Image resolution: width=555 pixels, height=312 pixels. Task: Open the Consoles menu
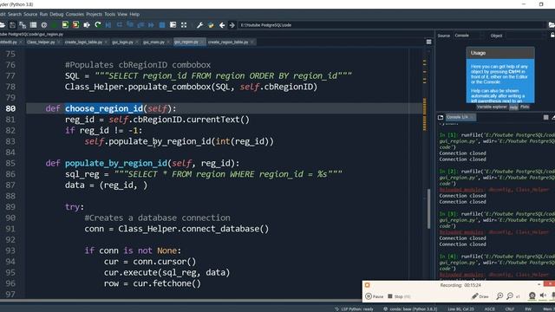[75, 14]
